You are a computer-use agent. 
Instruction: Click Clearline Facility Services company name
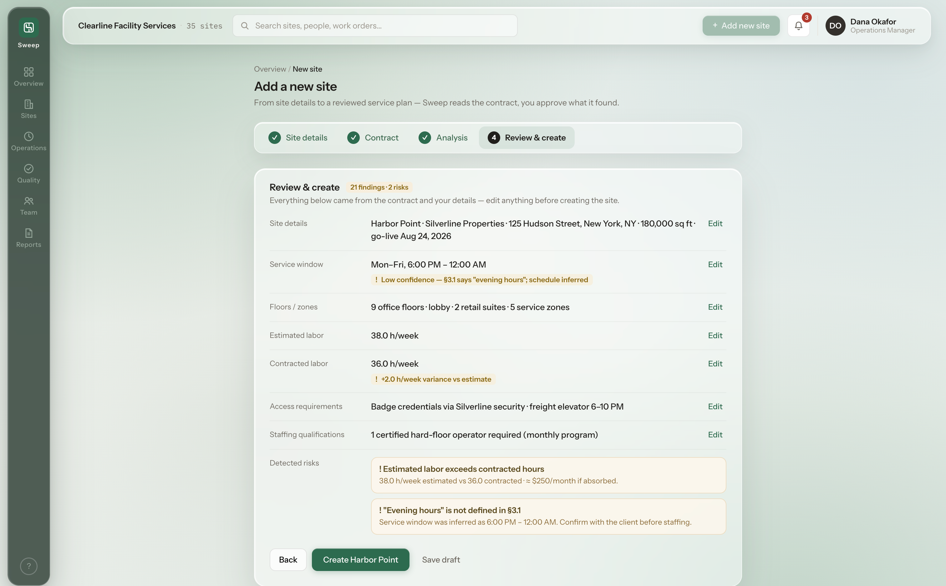click(x=127, y=26)
